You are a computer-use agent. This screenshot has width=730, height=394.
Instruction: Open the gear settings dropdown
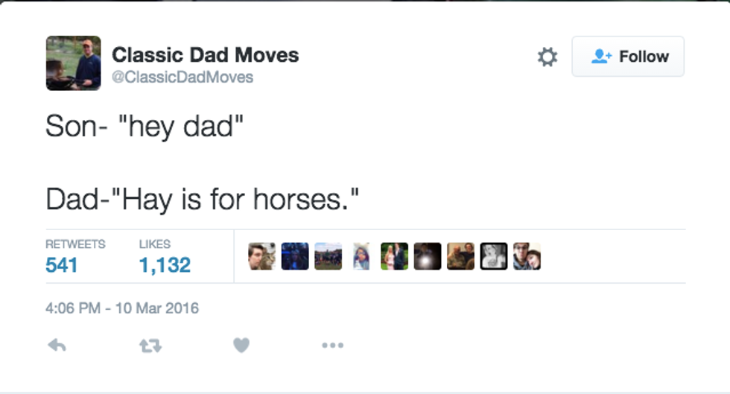(547, 57)
